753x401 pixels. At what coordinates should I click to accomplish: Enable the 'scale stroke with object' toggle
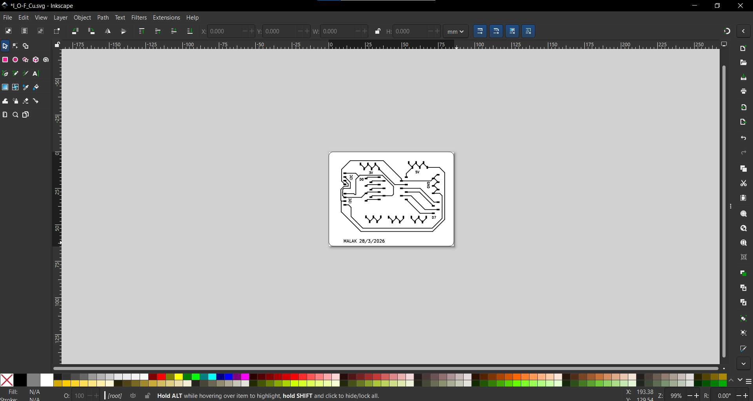tap(480, 31)
